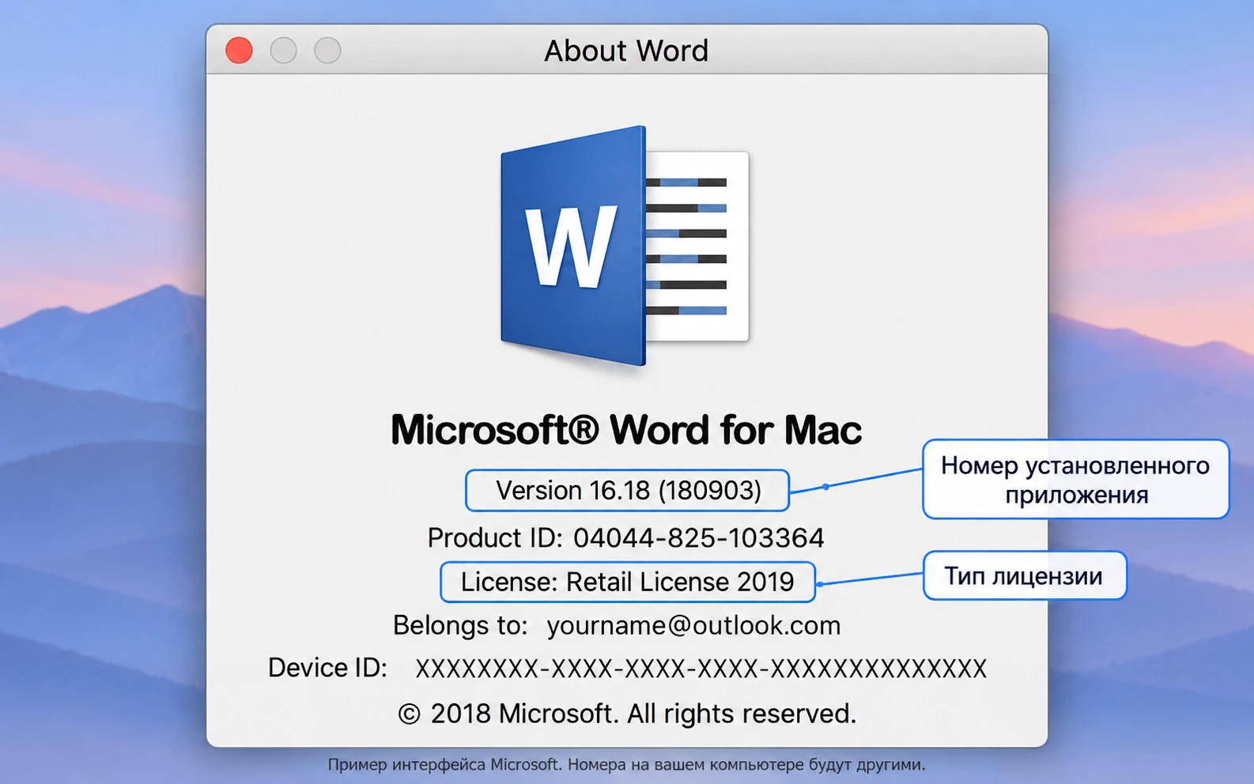Select the product ID number 04044-825-103364
1254x784 pixels.
(699, 538)
